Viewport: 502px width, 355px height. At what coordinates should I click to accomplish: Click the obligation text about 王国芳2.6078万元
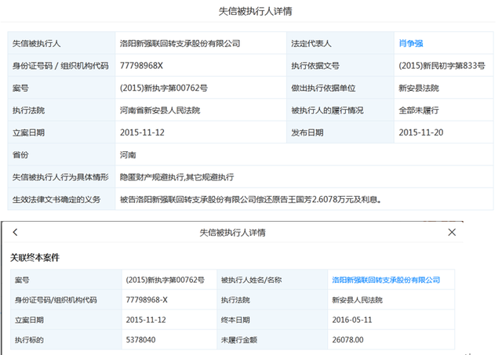(250, 200)
